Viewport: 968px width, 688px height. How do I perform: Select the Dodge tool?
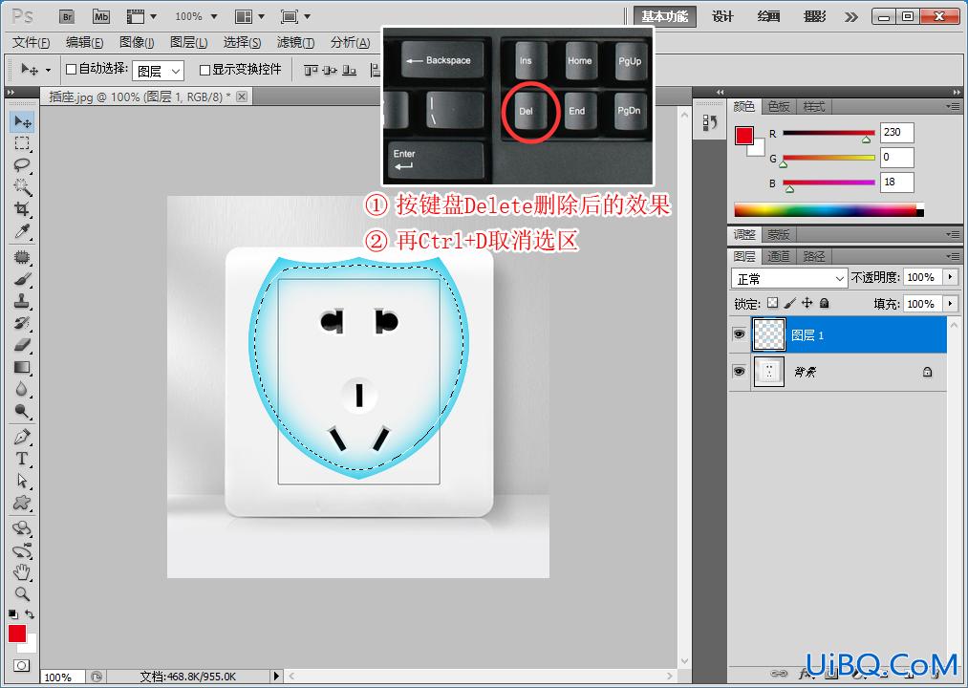tap(22, 411)
